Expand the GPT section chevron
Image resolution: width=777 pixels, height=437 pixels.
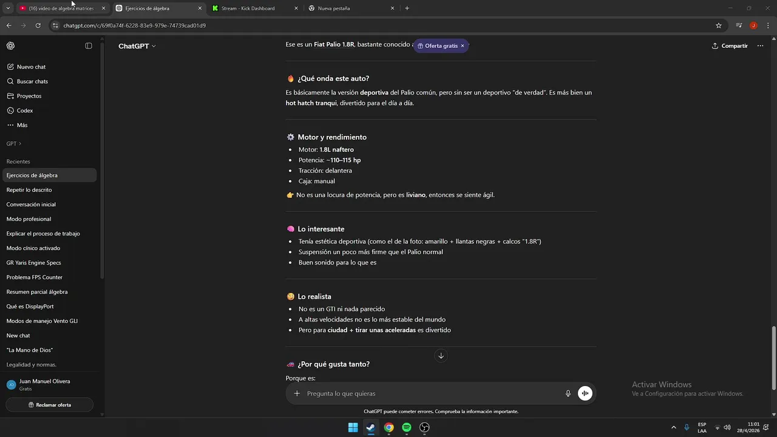click(20, 144)
